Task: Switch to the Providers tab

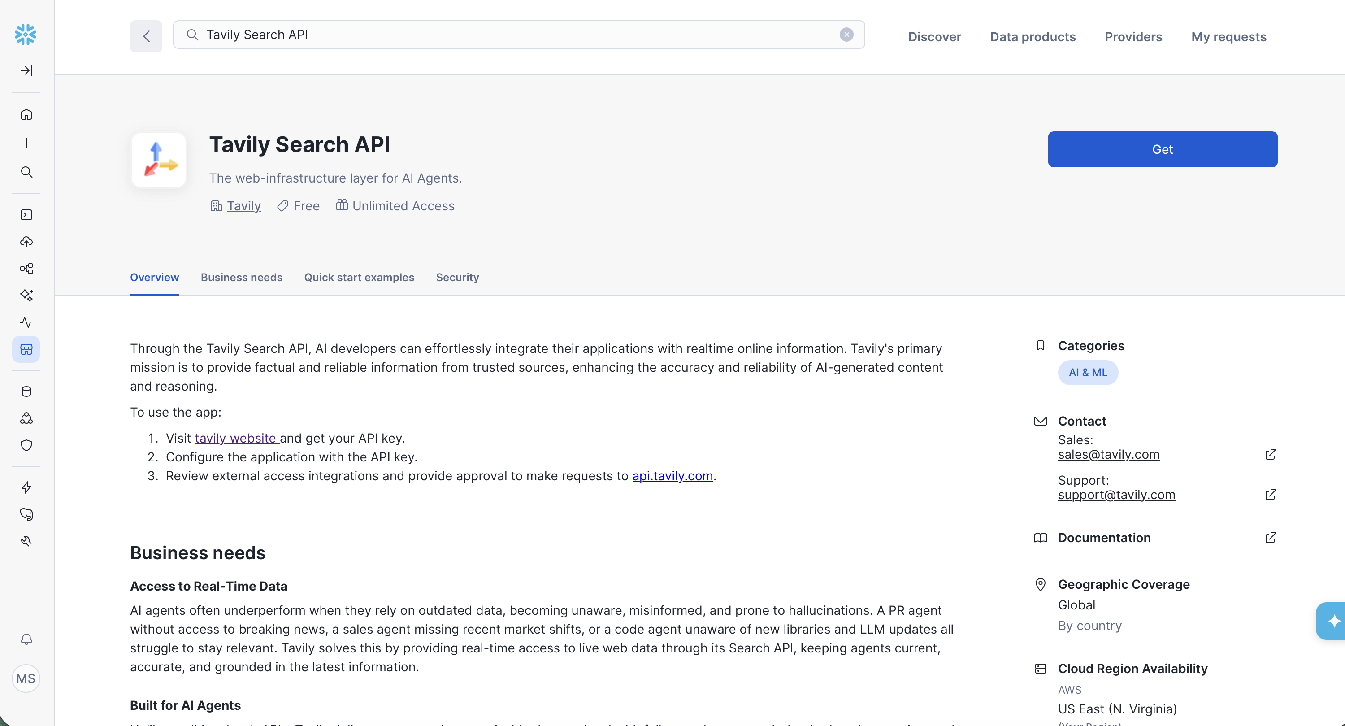Action: (1133, 37)
